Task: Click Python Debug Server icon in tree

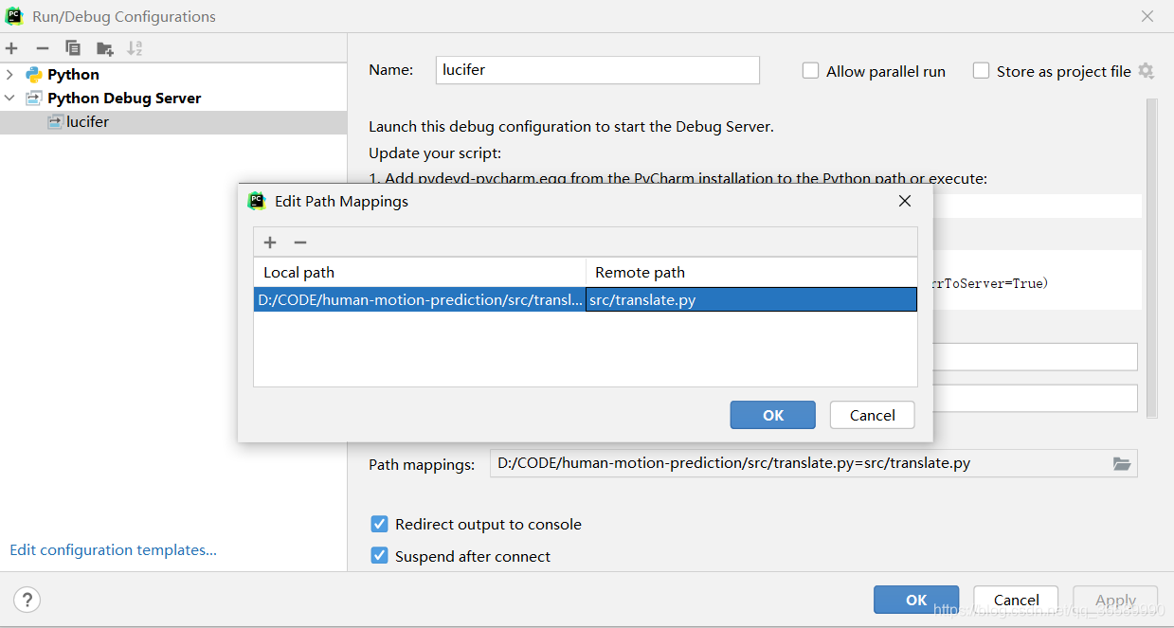Action: tap(34, 99)
